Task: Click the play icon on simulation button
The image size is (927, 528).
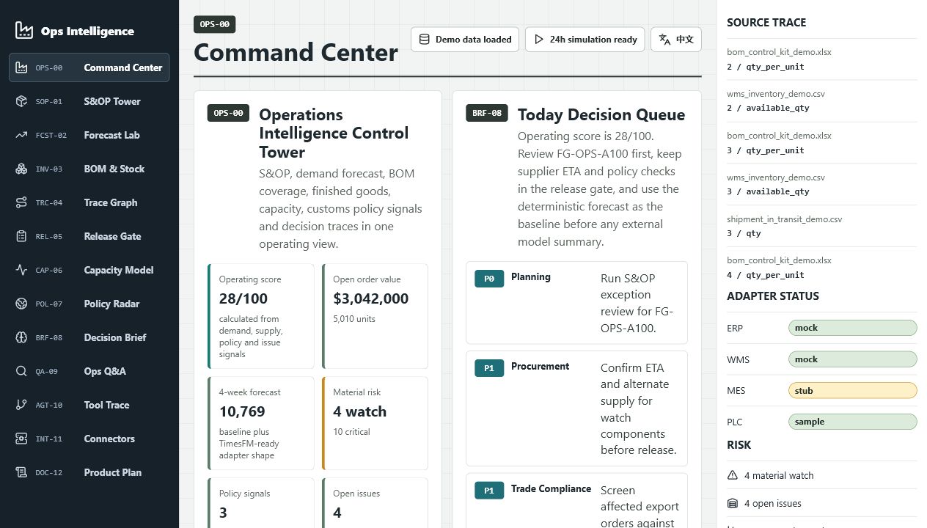Action: click(539, 40)
